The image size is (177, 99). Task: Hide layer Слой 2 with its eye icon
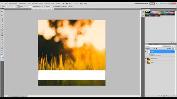coord(146,51)
